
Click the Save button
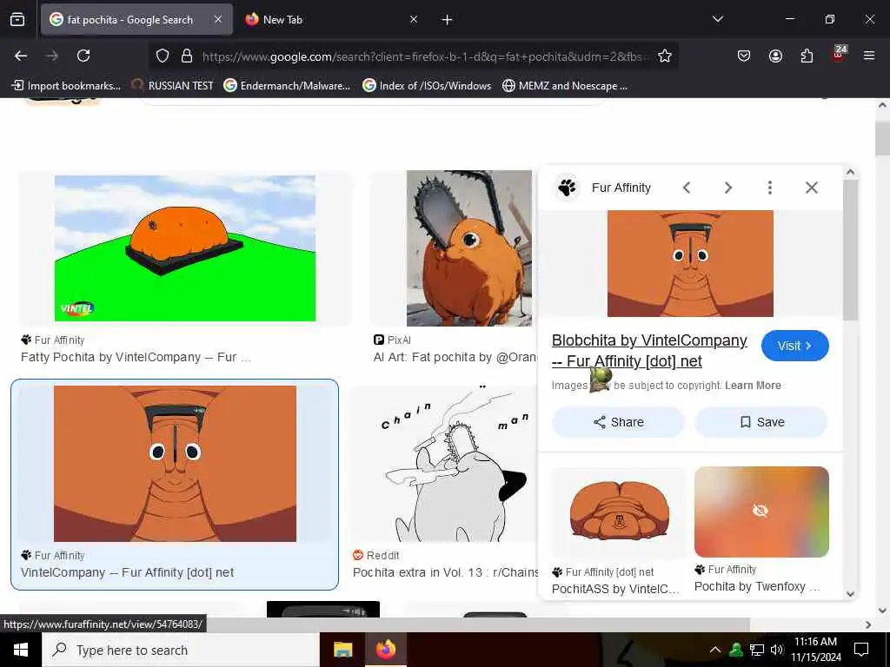(761, 422)
